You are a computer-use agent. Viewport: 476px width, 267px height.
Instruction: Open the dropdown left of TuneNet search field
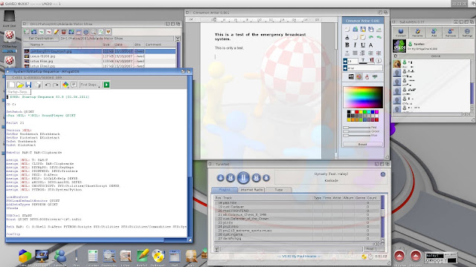click(x=216, y=249)
